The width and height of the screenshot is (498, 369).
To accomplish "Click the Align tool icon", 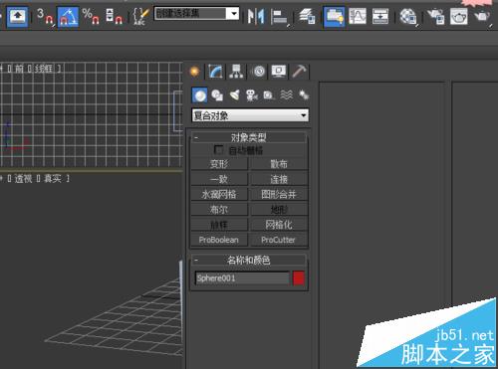I will (x=280, y=17).
